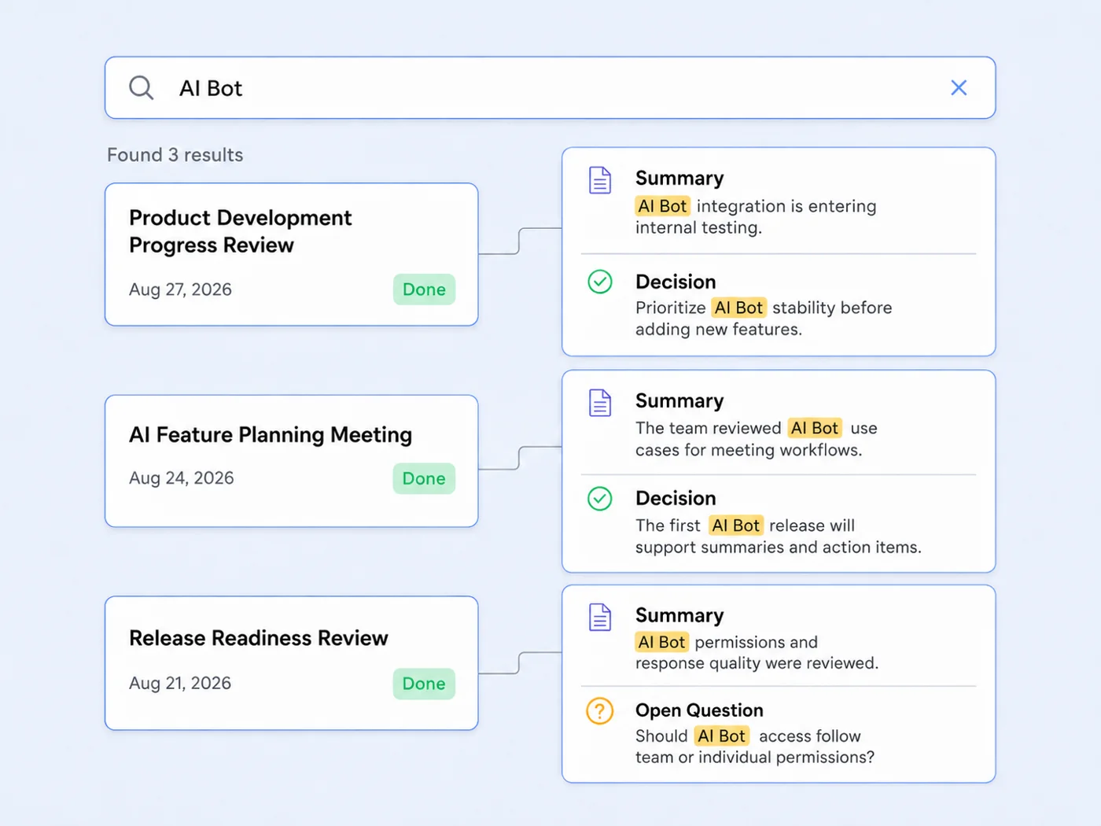Click the date Aug 24, 2026
1101x826 pixels.
(x=182, y=478)
